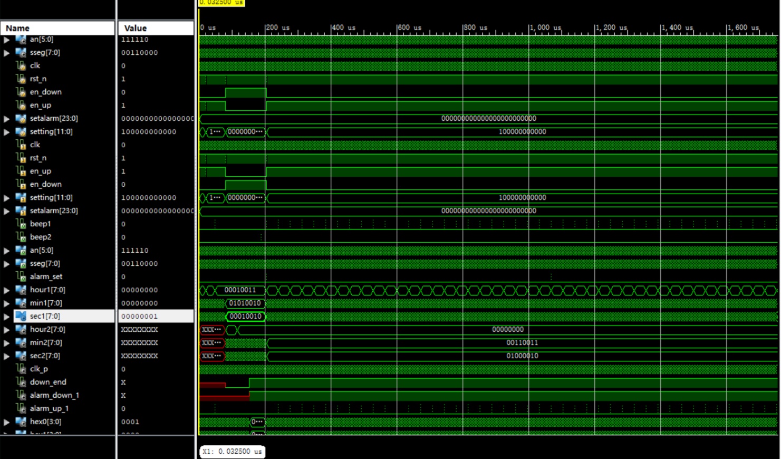This screenshot has height=459, width=781.
Task: Expand sseg[7:0] bus listed above alarm_set
Action: (6, 264)
